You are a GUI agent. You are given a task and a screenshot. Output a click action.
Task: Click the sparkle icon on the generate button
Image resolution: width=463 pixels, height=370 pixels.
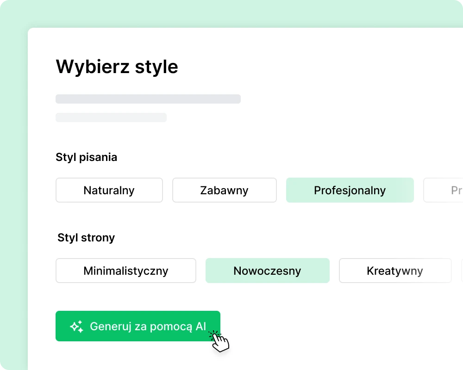[x=77, y=327]
